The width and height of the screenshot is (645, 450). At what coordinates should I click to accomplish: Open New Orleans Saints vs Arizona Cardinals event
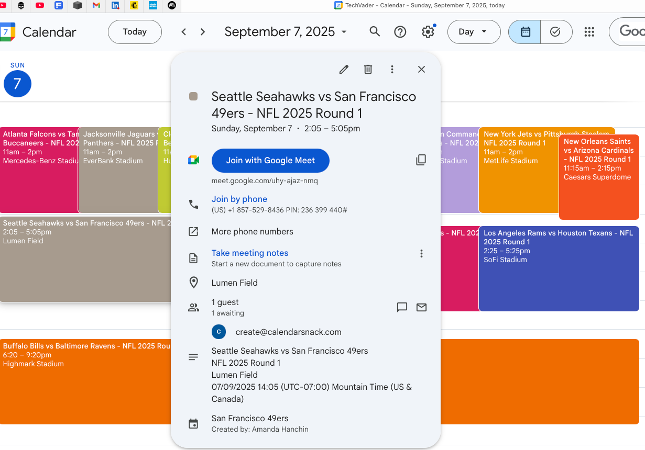[599, 177]
